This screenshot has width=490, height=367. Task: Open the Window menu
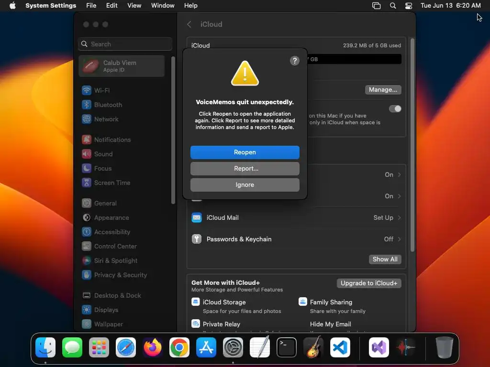[x=163, y=6]
